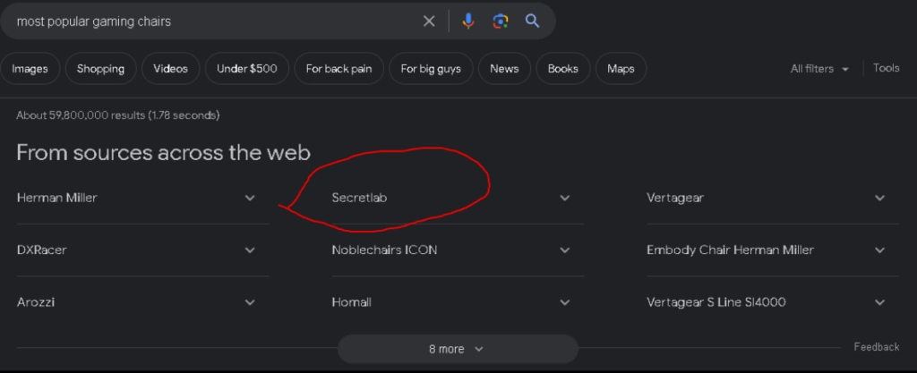Expand the Arozzi entry chevron
Screen dimensions: 917x373
click(250, 302)
